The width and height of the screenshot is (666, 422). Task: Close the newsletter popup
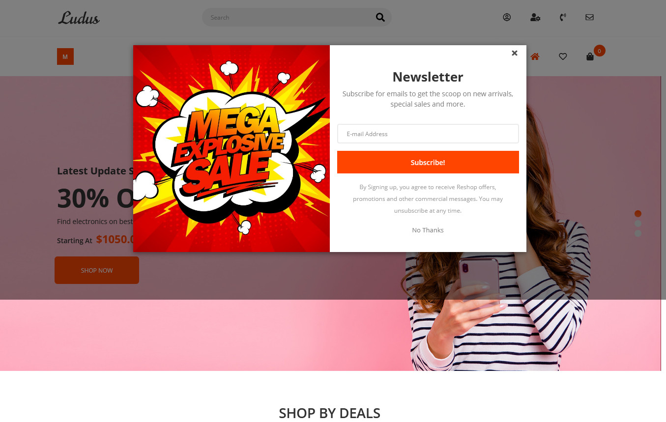click(514, 53)
